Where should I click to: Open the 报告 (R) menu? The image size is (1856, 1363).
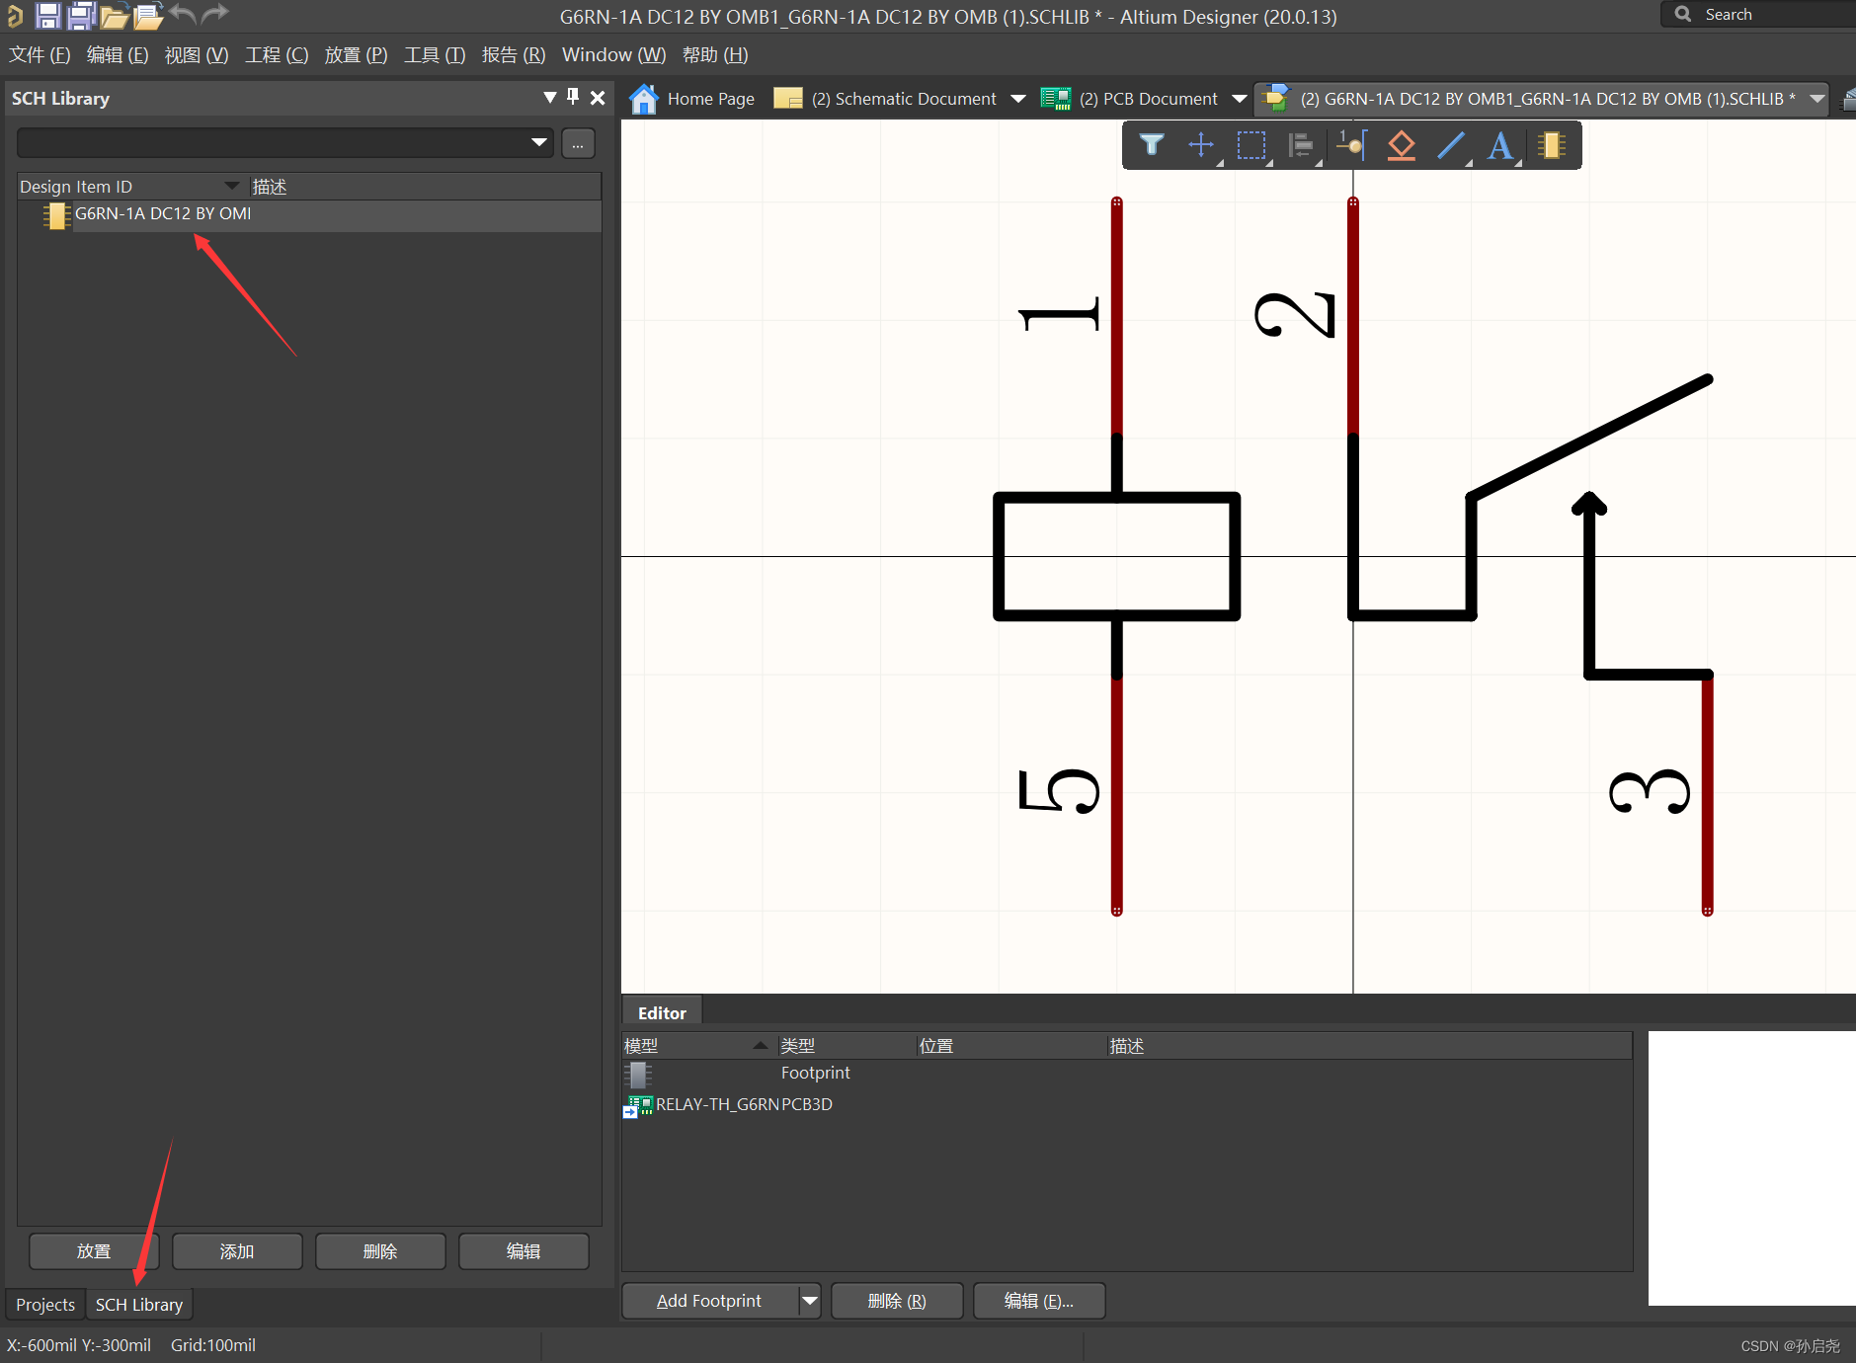coord(514,54)
